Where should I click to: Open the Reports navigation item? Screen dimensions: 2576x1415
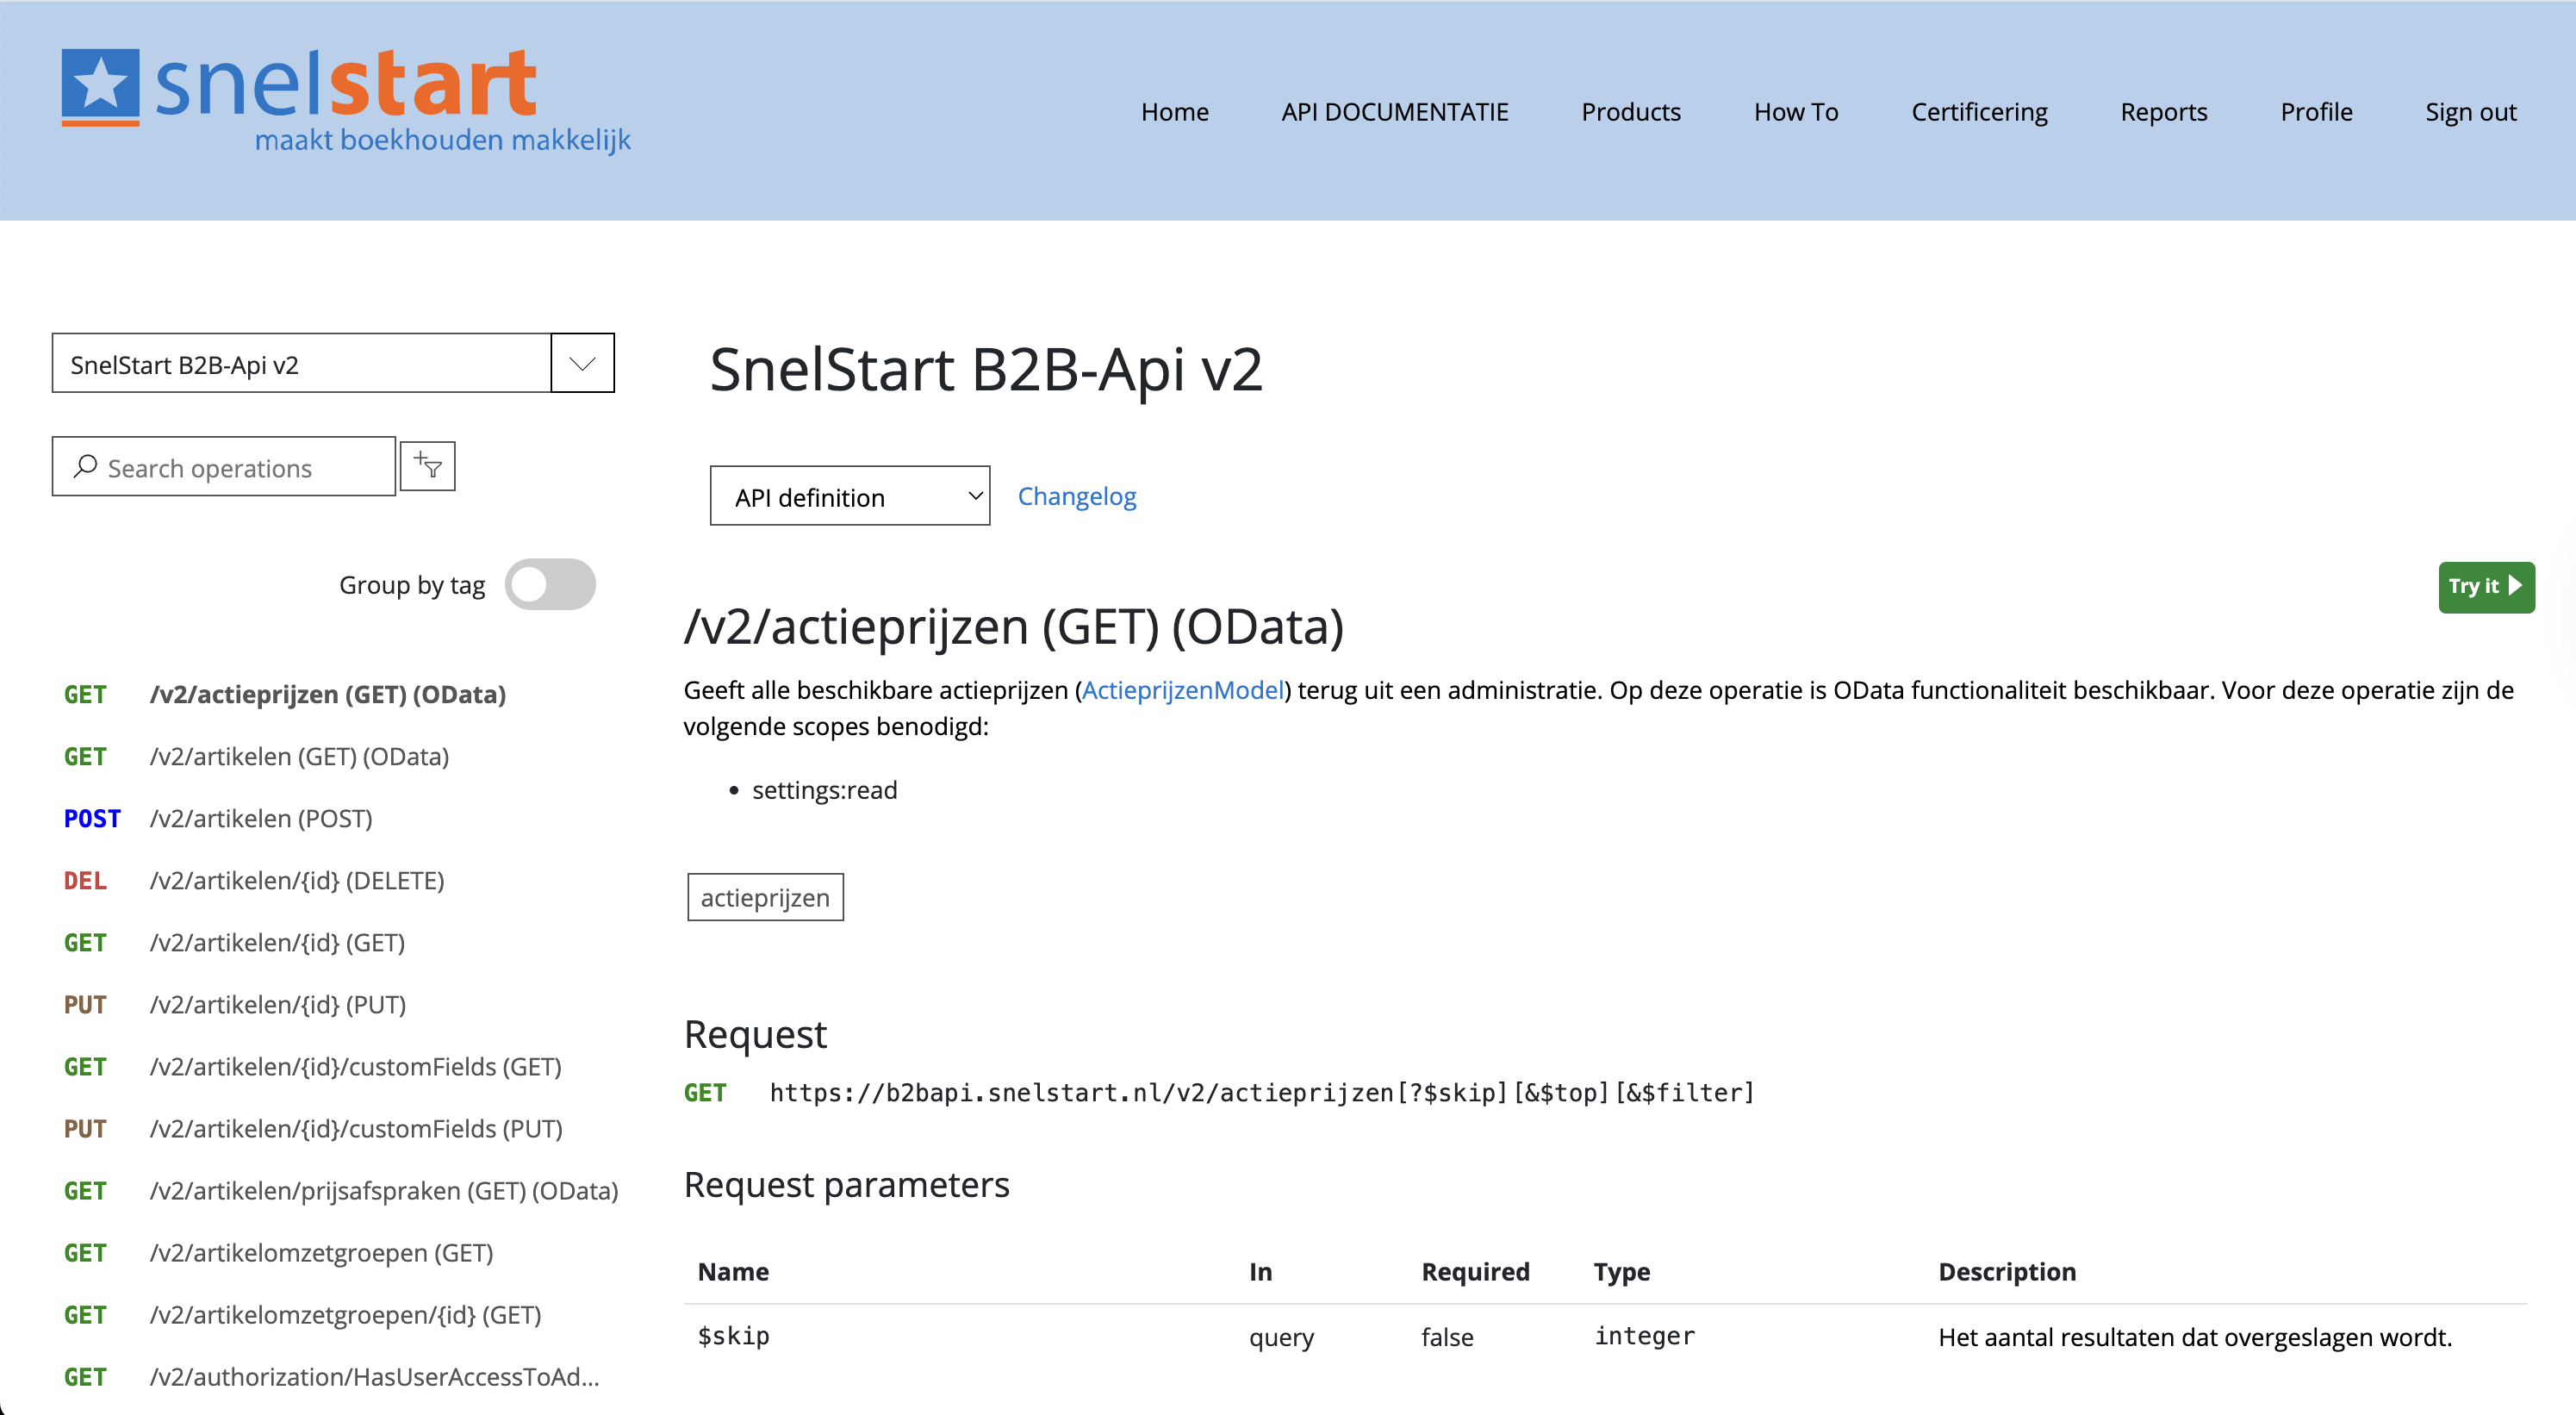[x=2164, y=111]
